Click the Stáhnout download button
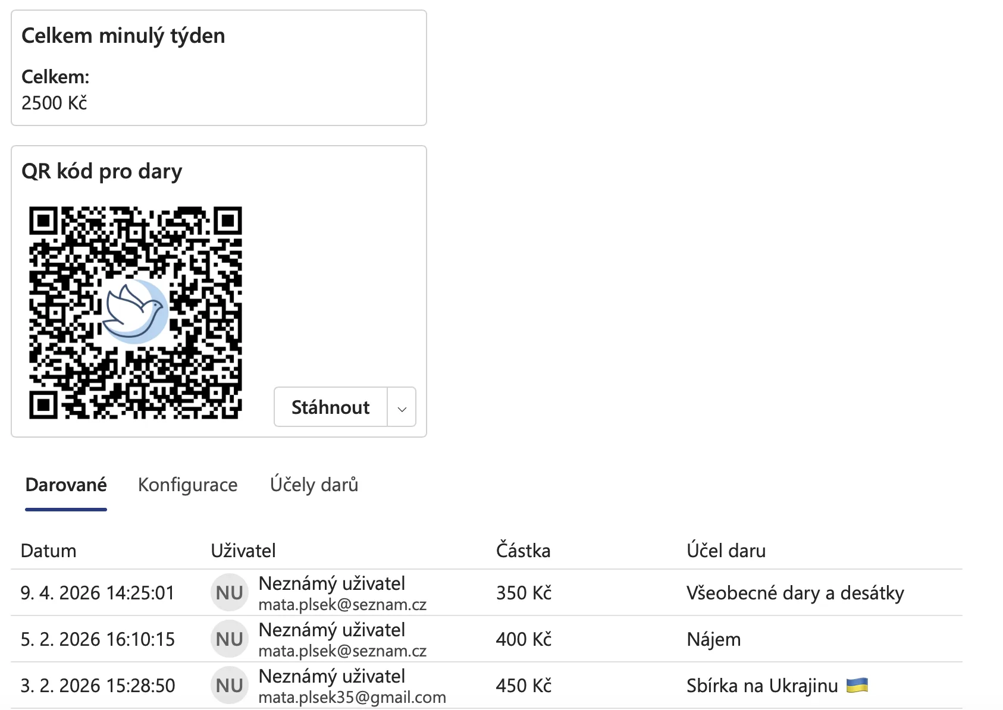This screenshot has height=710, width=1003. click(x=330, y=407)
